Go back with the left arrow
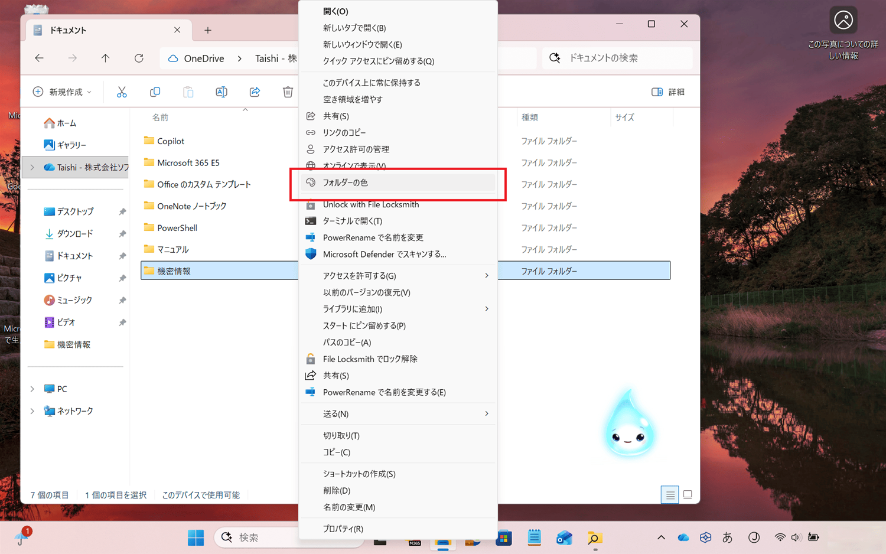 coord(39,58)
